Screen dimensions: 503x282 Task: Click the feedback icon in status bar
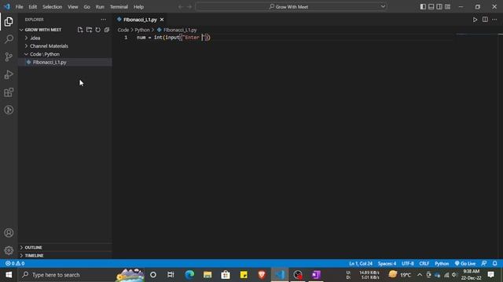[x=484, y=263]
